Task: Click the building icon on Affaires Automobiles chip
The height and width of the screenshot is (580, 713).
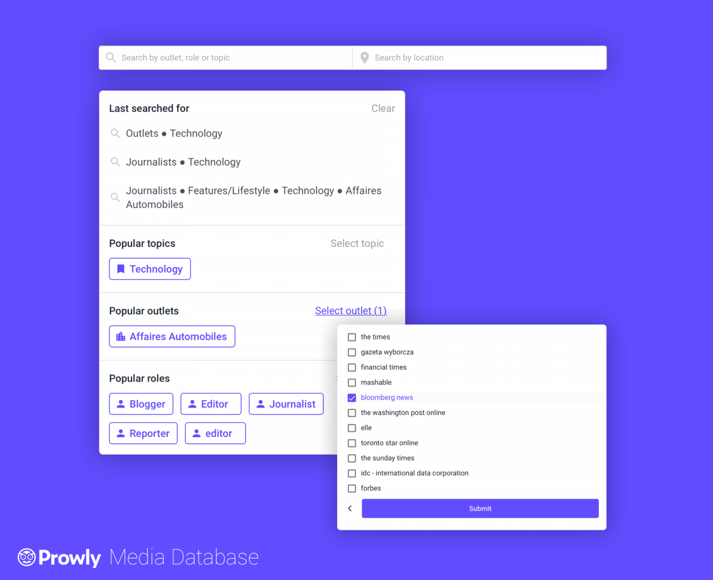Action: pos(120,336)
